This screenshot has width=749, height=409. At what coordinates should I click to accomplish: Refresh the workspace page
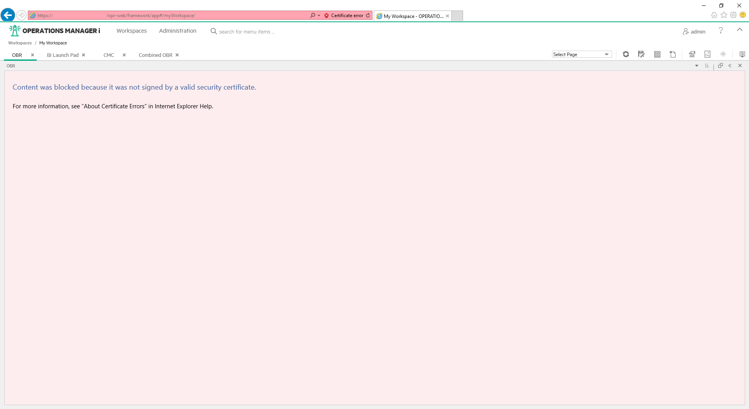click(626, 54)
